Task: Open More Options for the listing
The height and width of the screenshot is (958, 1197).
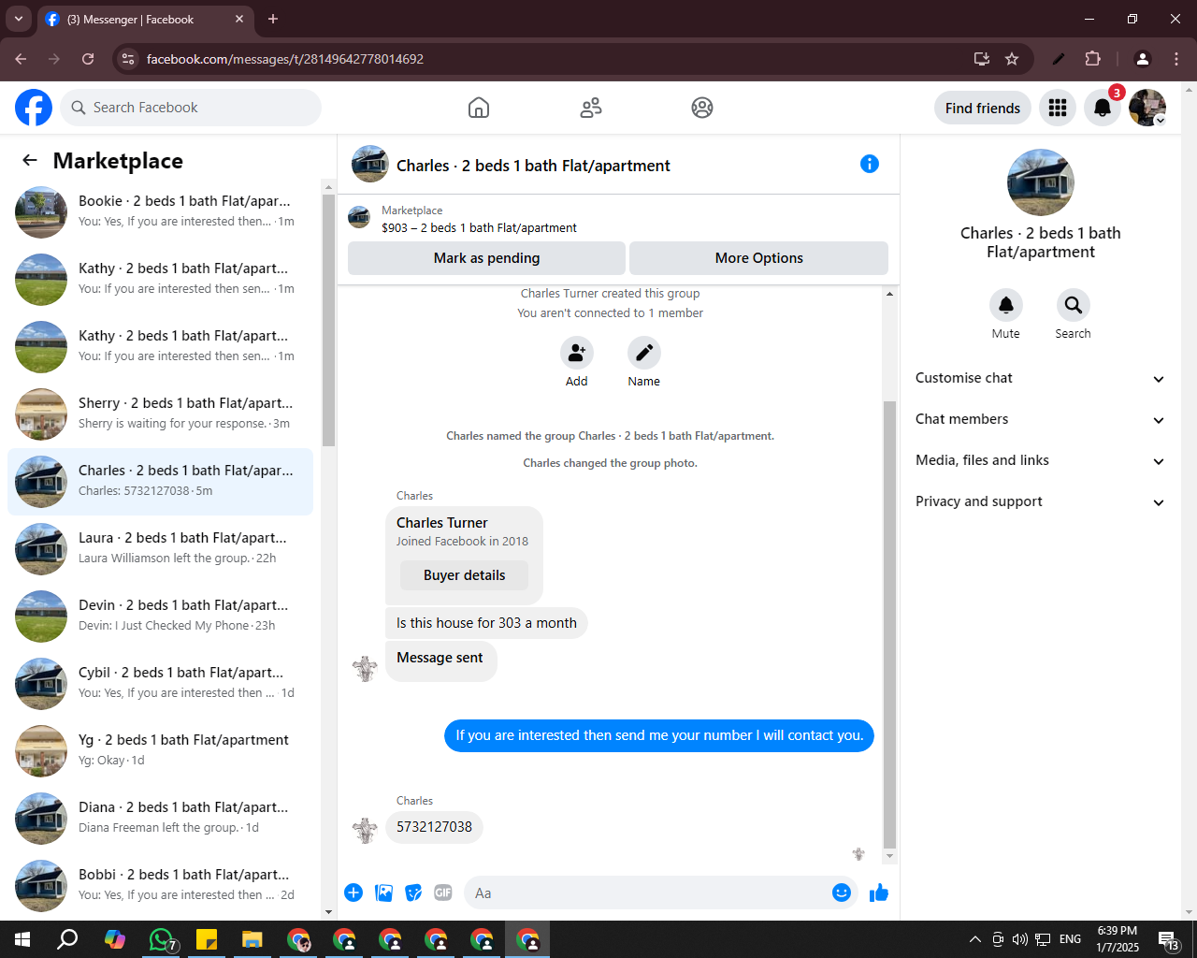Action: 758,258
